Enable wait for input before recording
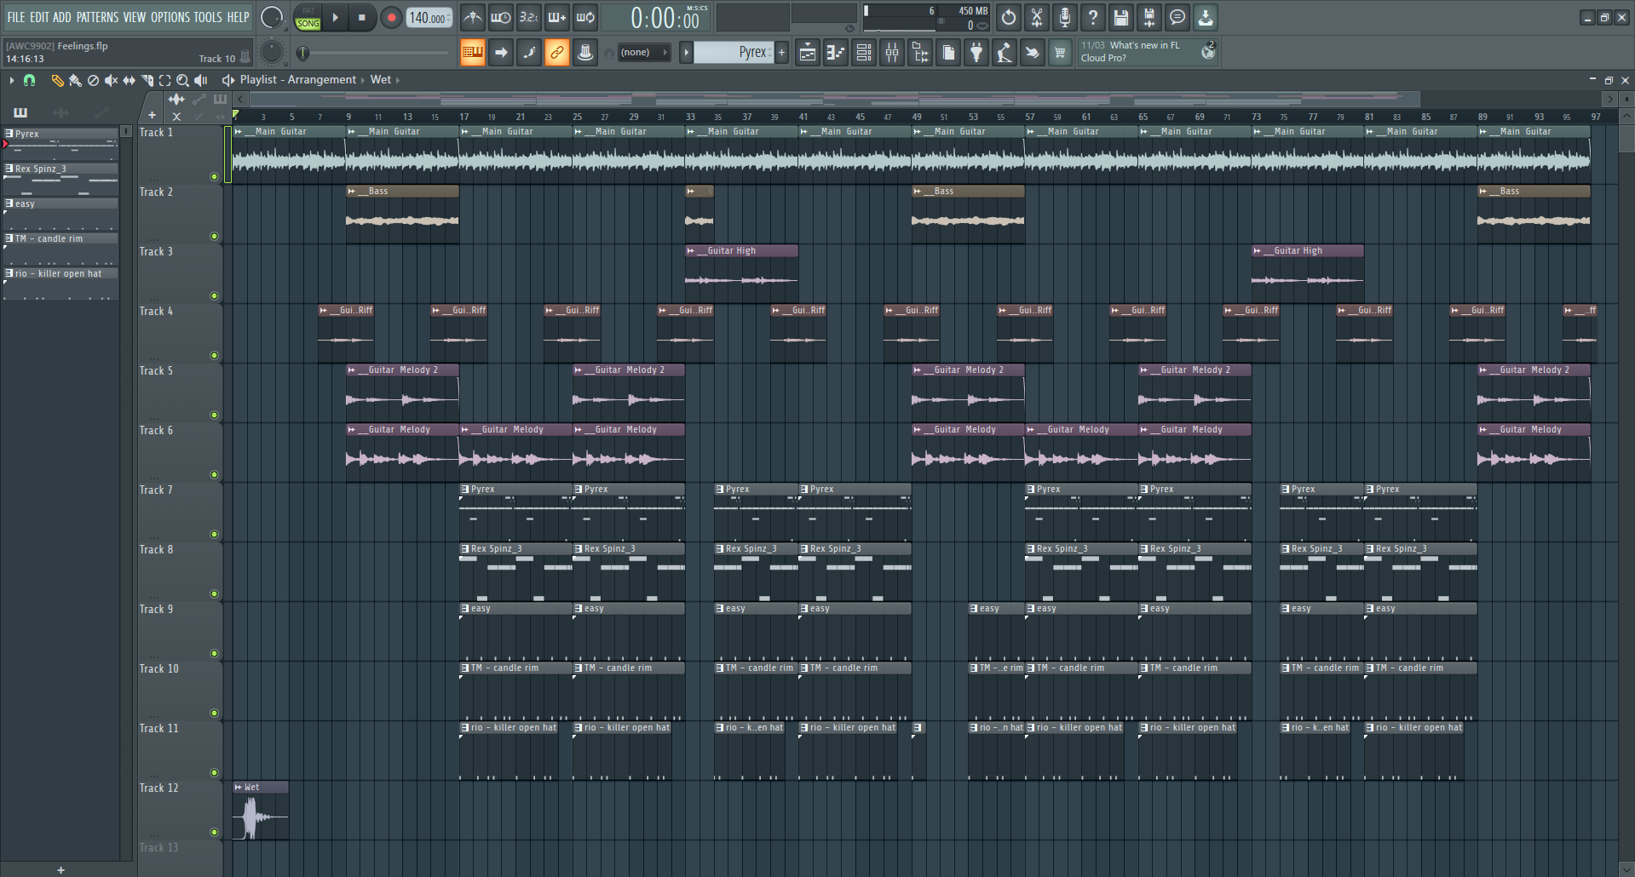Viewport: 1635px width, 877px height. [501, 17]
